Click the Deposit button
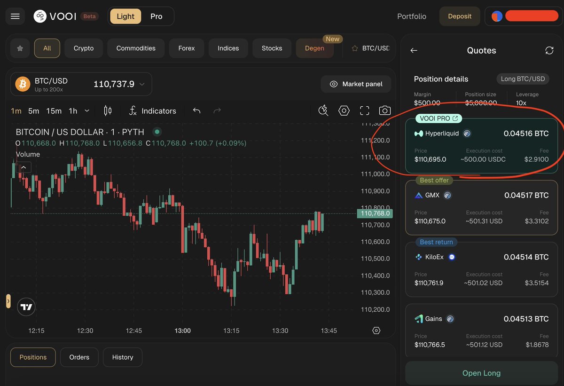The image size is (564, 386). [459, 16]
